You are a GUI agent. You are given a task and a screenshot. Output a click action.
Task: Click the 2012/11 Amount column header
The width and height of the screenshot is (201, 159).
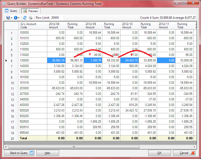coord(166,26)
